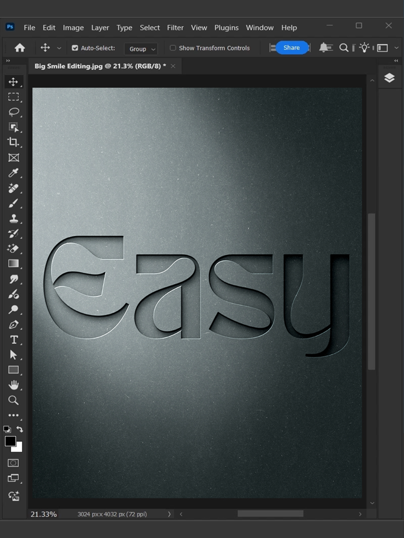The image size is (404, 538).
Task: Open the Filter menu
Action: [x=175, y=28]
